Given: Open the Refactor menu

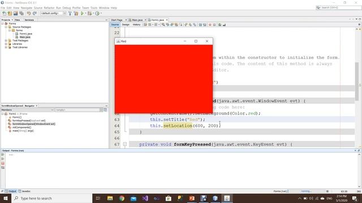Looking at the screenshot, I should [x=49, y=8].
